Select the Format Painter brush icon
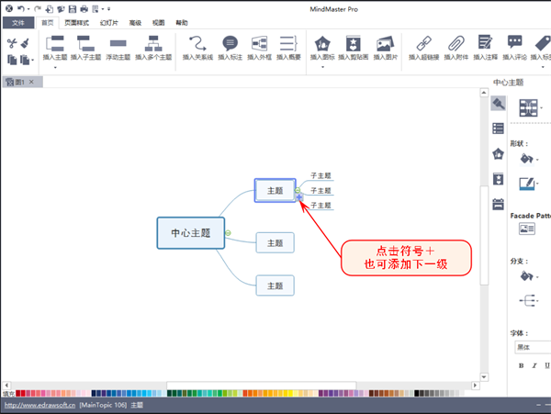This screenshot has width=551, height=414. pyautogui.click(x=25, y=43)
